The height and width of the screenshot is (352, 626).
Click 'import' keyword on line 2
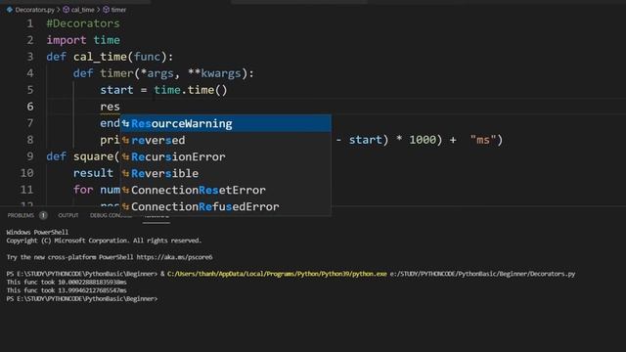67,40
